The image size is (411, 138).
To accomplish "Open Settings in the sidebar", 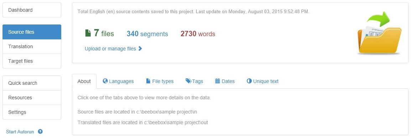I will pos(32,112).
